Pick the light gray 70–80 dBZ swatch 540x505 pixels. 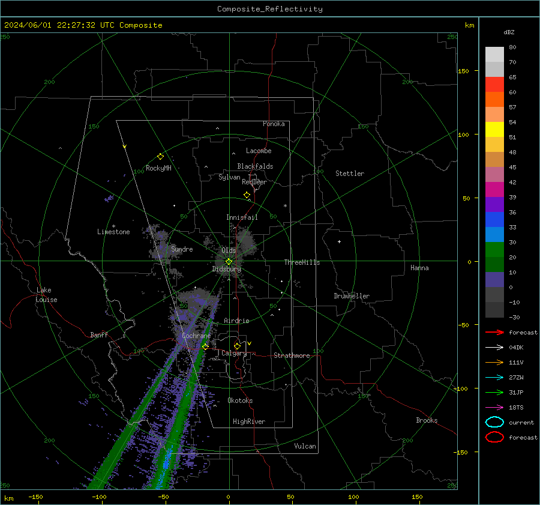click(x=494, y=55)
